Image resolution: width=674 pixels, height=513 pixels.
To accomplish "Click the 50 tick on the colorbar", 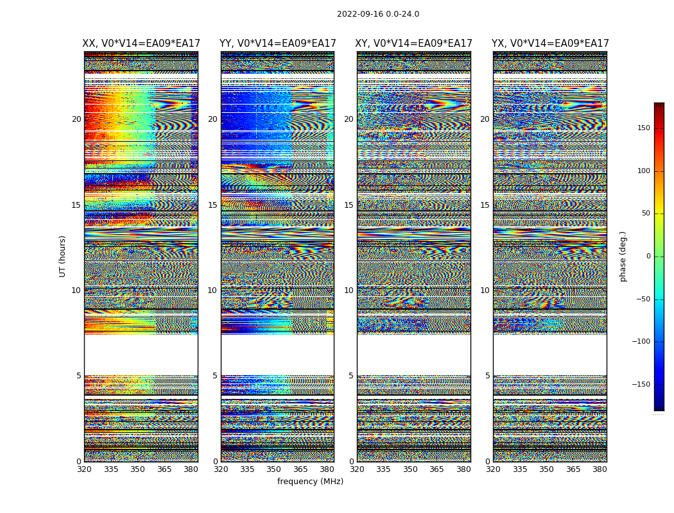I will click(646, 214).
